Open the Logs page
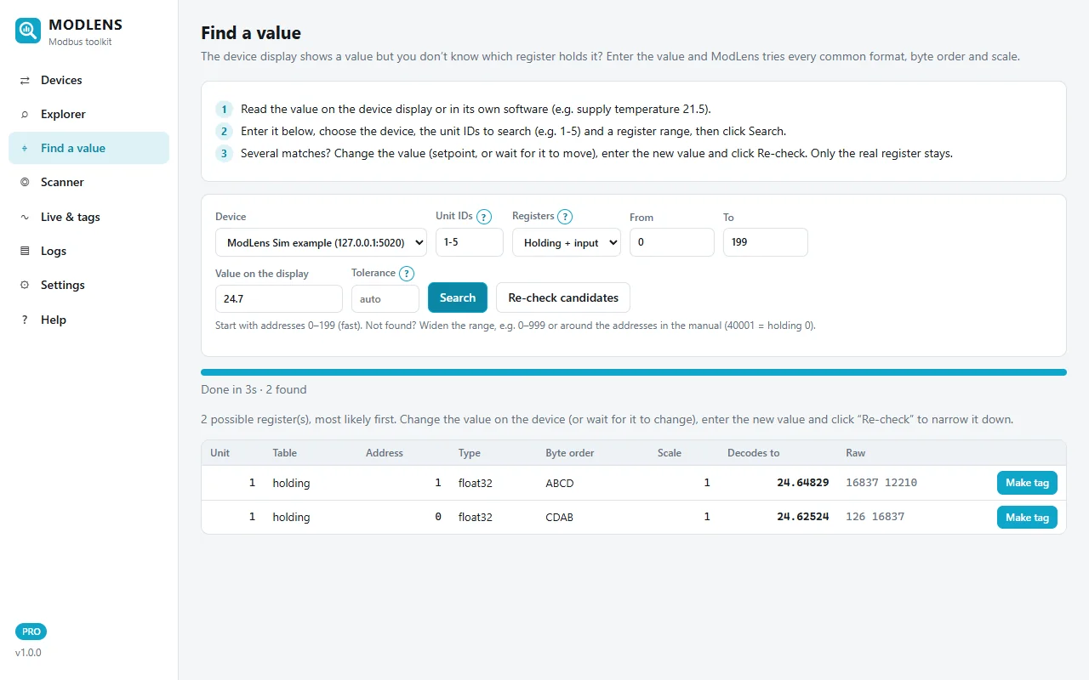This screenshot has height=680, width=1089. [x=88, y=251]
